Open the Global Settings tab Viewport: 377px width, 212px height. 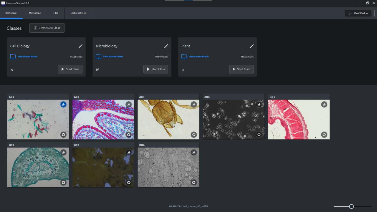point(78,13)
